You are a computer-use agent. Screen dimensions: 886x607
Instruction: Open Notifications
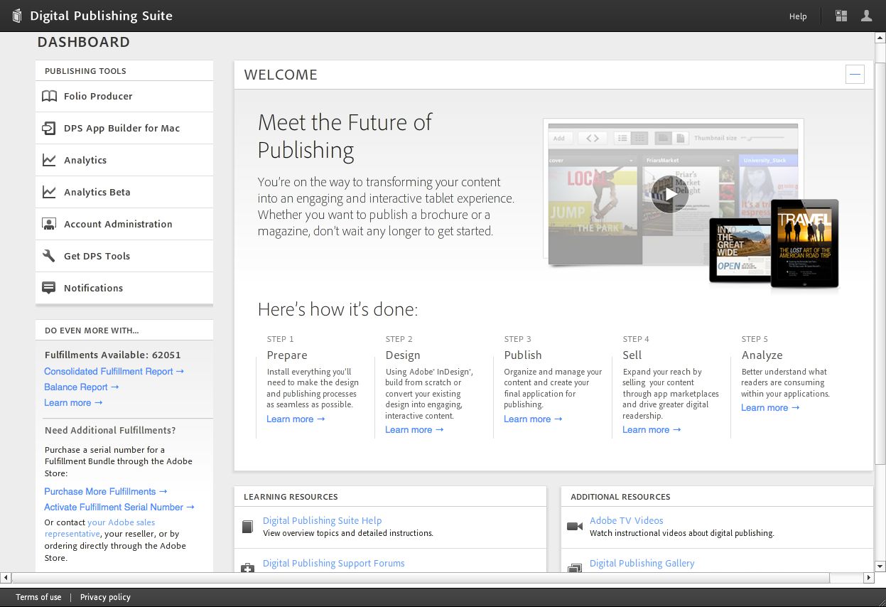[x=124, y=288]
